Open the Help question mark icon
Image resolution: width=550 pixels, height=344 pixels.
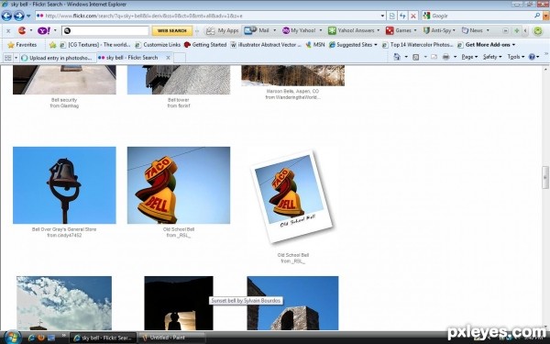point(532,57)
